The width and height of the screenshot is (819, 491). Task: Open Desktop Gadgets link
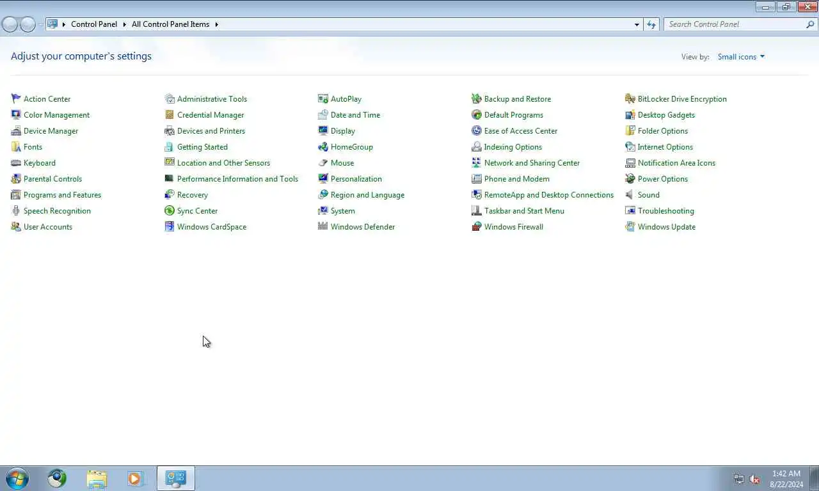pyautogui.click(x=666, y=114)
